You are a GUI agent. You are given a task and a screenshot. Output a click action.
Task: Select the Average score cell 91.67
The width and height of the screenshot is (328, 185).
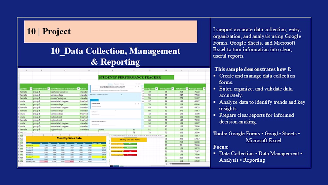pos(197,98)
